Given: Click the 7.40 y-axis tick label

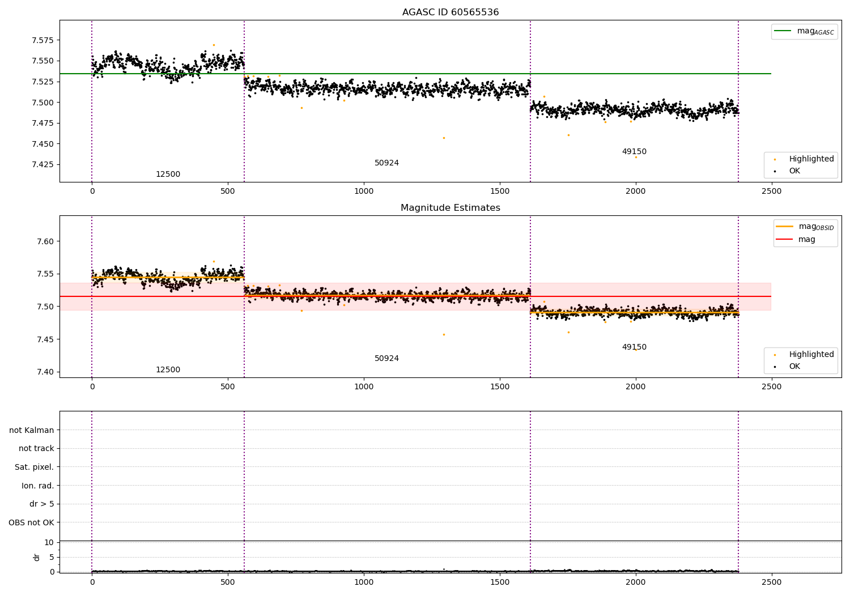Looking at the screenshot, I should pyautogui.click(x=45, y=372).
